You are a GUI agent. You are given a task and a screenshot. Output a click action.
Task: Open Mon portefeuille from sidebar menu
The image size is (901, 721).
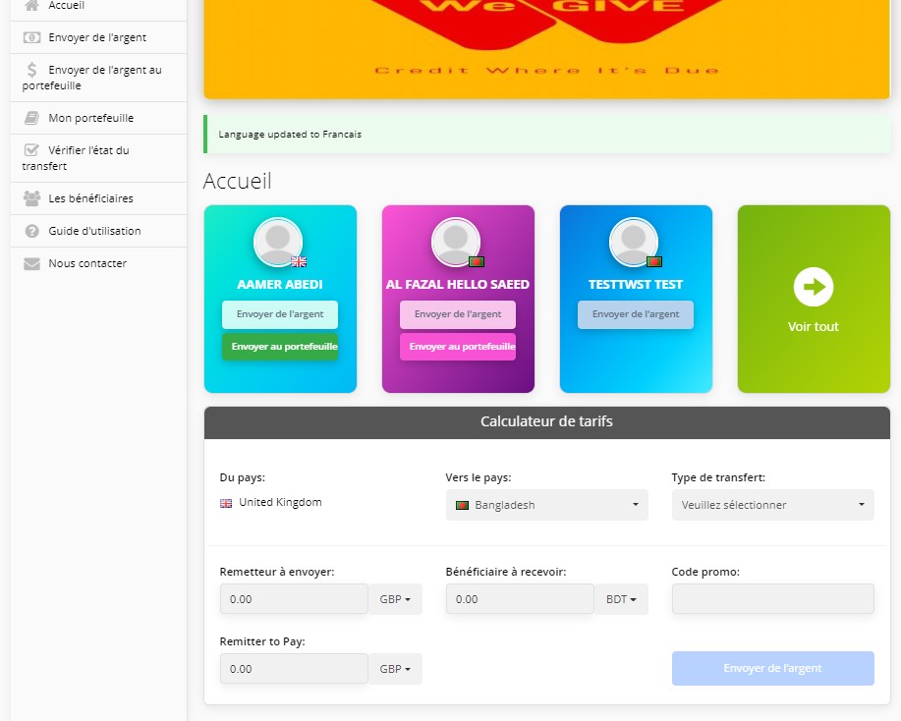[90, 118]
